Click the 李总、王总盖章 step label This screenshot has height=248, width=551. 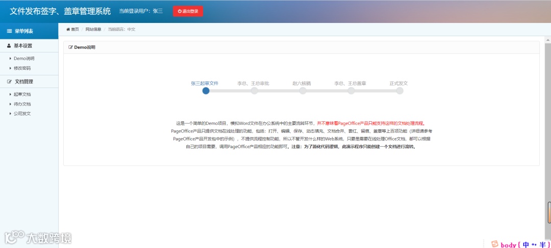(x=350, y=84)
